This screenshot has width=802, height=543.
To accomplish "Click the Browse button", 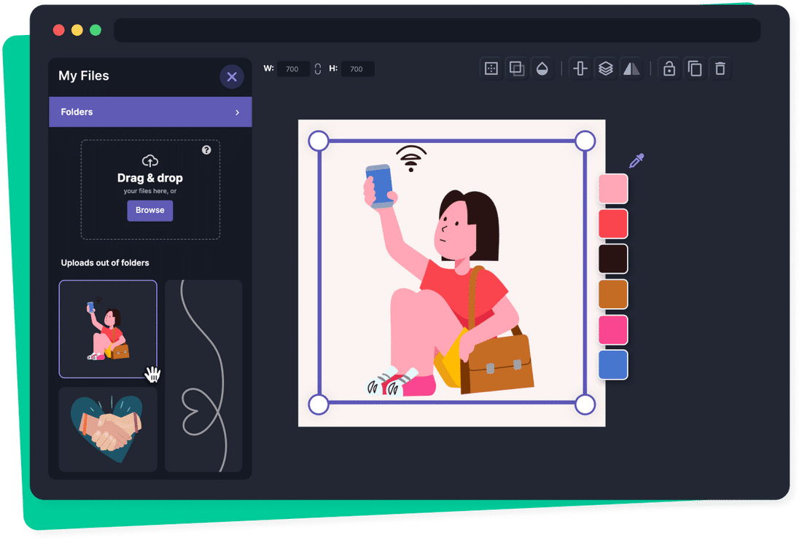I will [149, 210].
